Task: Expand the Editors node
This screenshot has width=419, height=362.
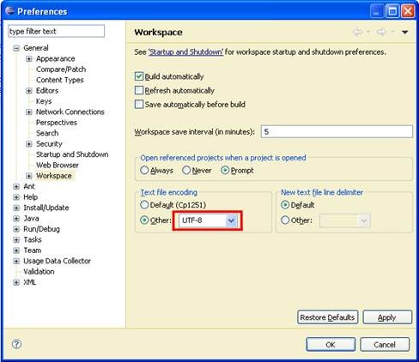Action: pos(29,91)
